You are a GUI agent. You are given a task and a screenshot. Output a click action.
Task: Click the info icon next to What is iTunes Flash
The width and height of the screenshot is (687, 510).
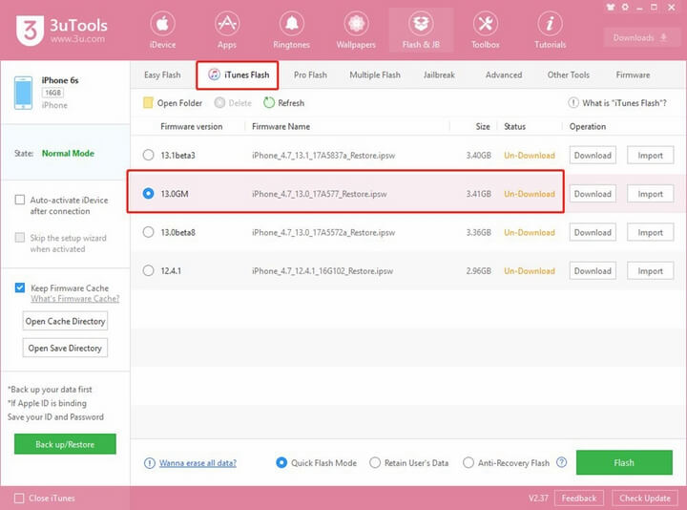coord(573,102)
